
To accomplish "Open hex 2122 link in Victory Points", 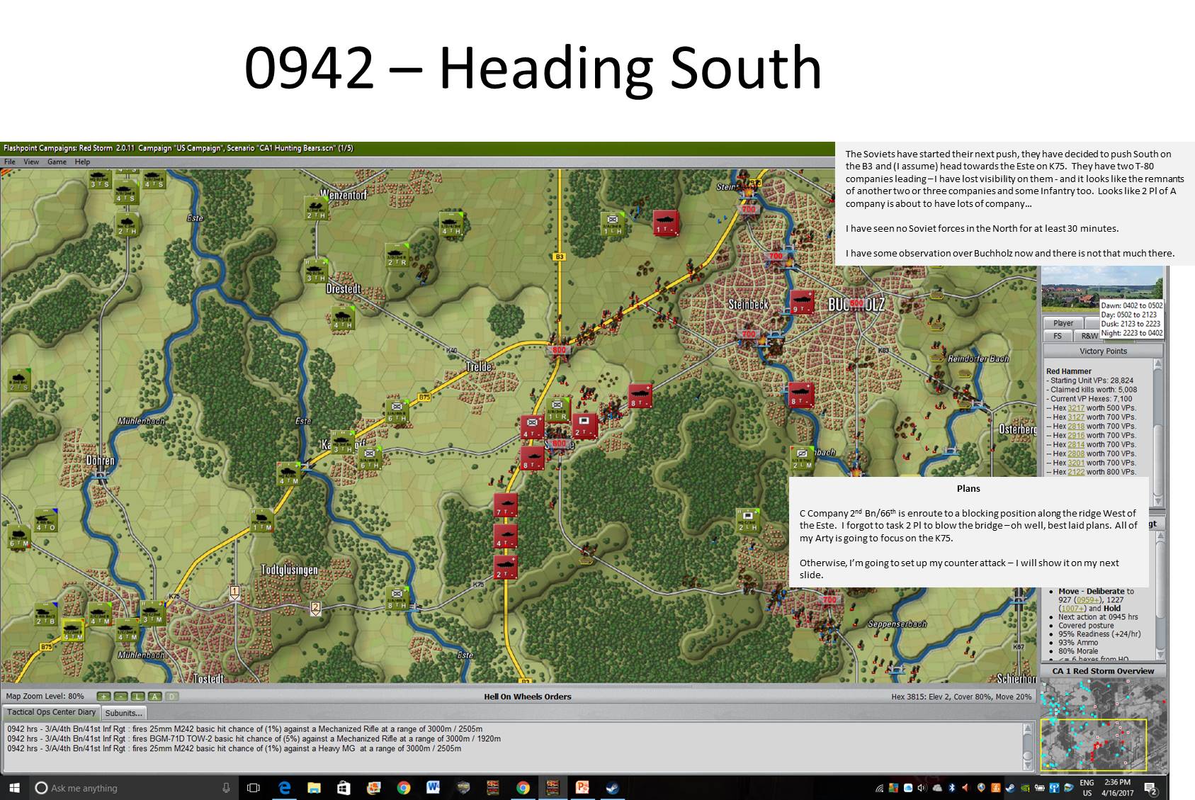I will click(x=1075, y=472).
